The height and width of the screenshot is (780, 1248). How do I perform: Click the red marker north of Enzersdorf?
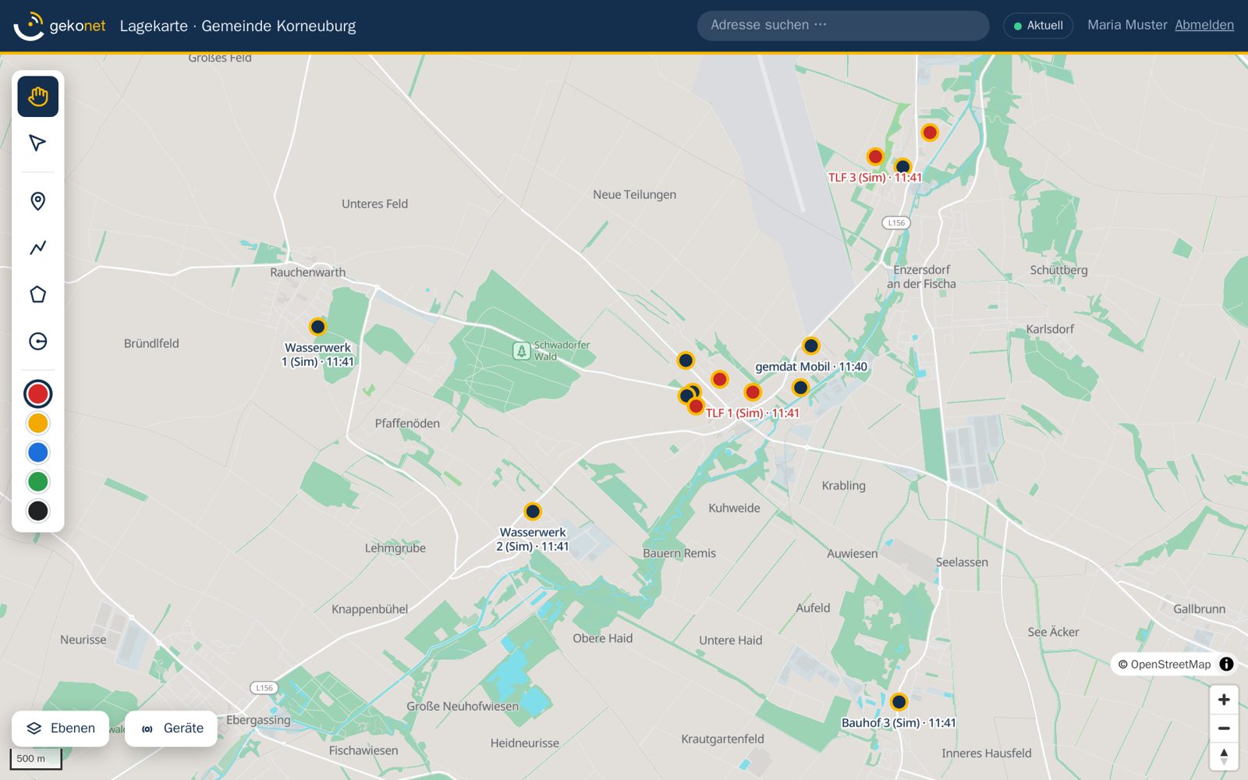930,133
